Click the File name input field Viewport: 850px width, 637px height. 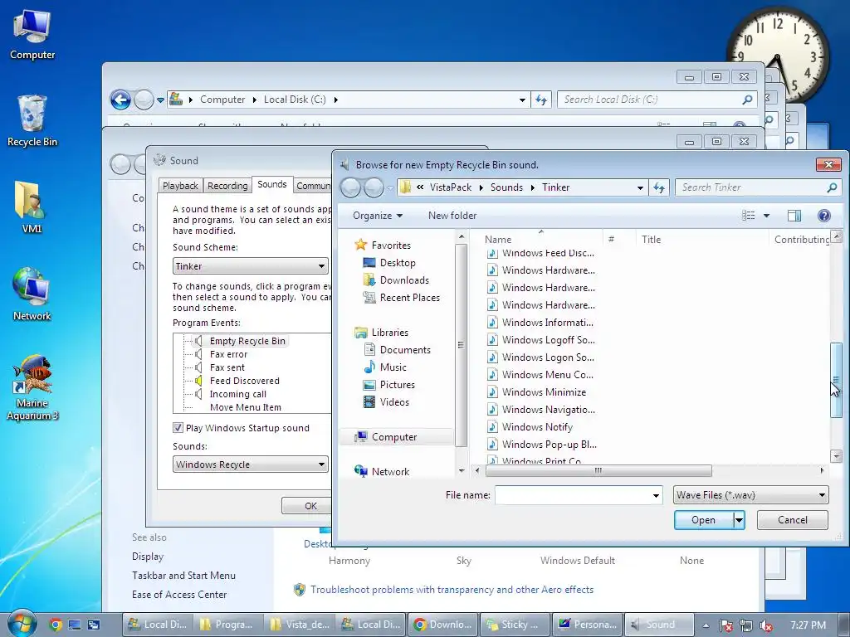click(572, 495)
